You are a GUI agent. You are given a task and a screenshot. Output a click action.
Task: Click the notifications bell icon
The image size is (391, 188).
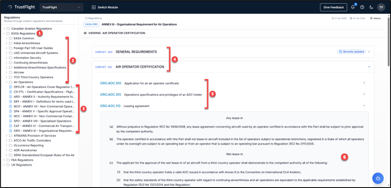coord(352,7)
